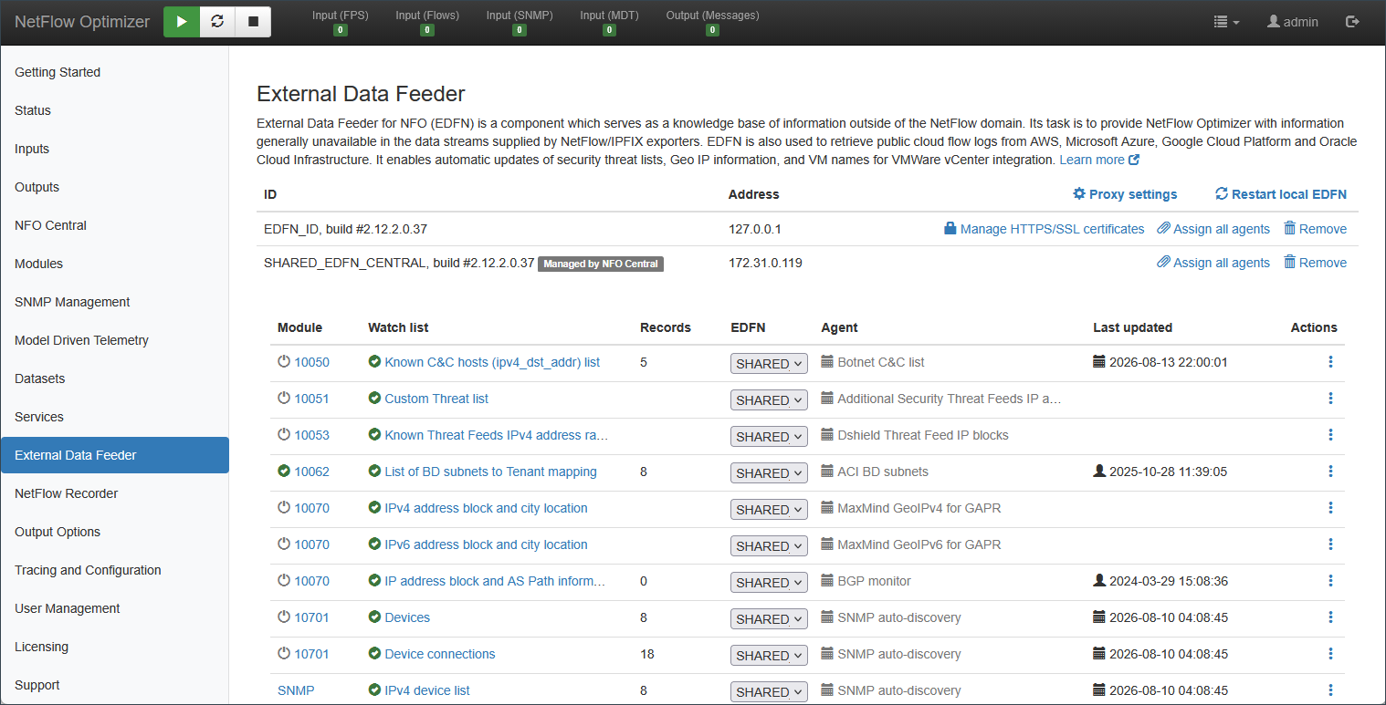
Task: Open actions menu for Custom Threat list row
Action: coord(1330,399)
